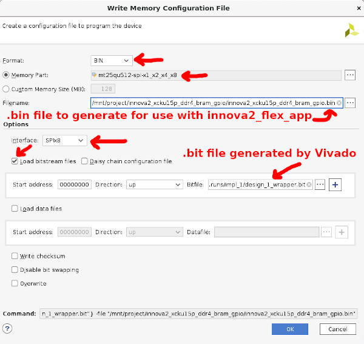Click bitstream Start address field
Viewport: 364px width, 344px height.
click(74, 184)
